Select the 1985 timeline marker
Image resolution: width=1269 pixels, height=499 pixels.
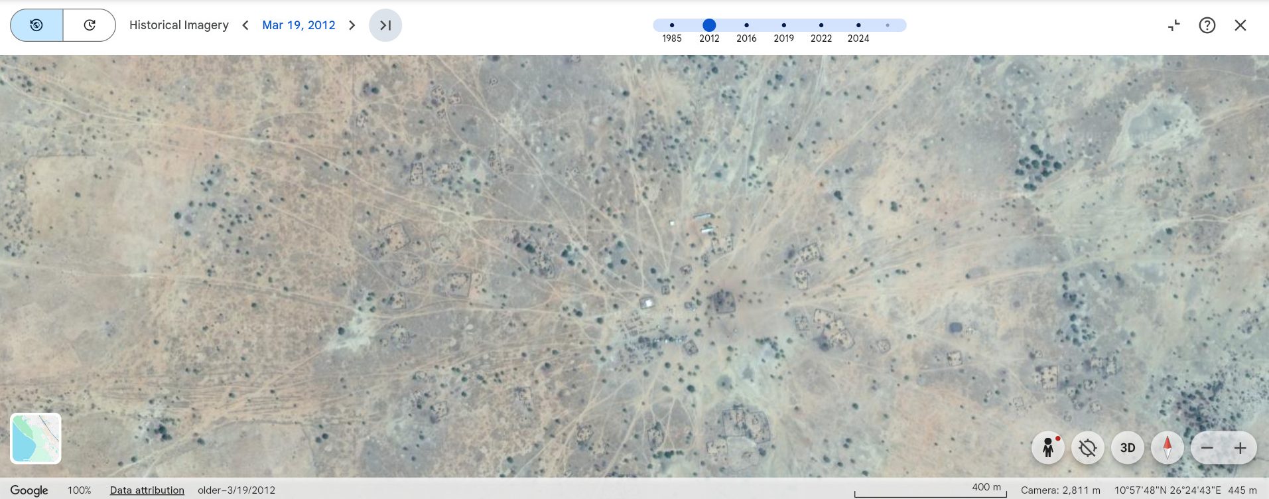point(672,25)
